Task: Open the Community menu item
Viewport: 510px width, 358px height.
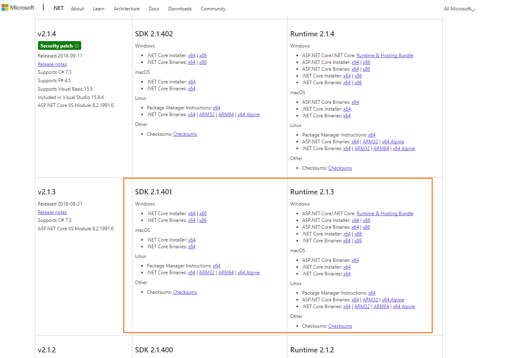Action: click(x=213, y=9)
